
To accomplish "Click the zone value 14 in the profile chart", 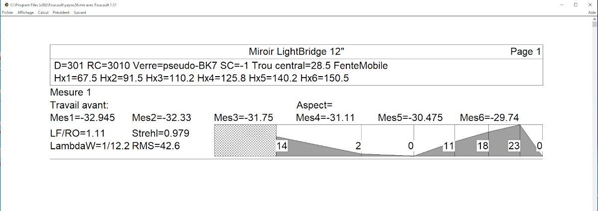I will [282, 146].
